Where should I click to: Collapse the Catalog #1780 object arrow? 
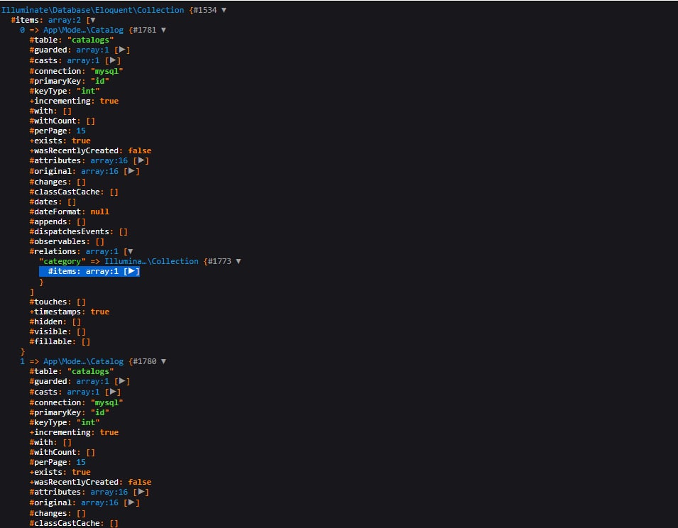[164, 361]
